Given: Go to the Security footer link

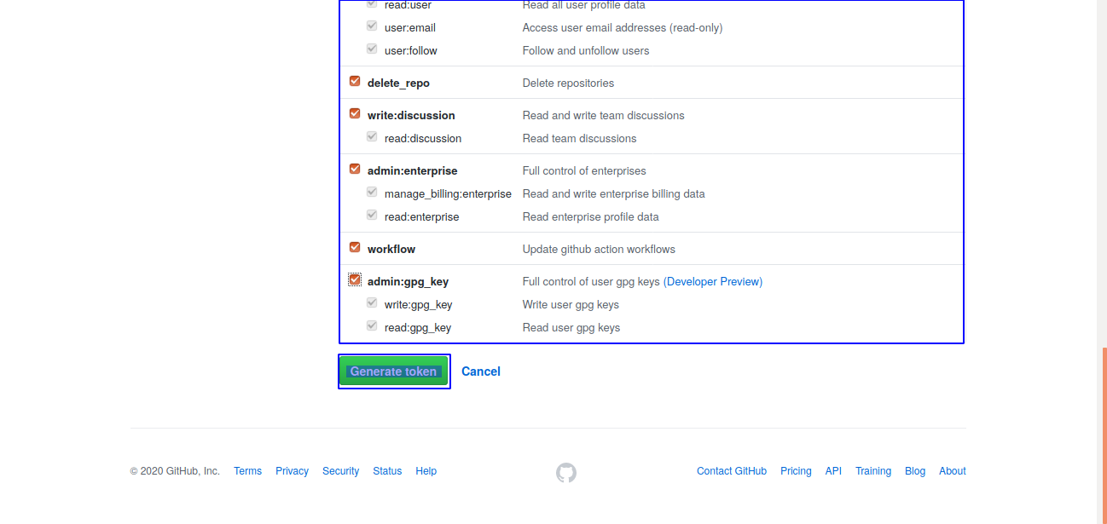Looking at the screenshot, I should (340, 471).
